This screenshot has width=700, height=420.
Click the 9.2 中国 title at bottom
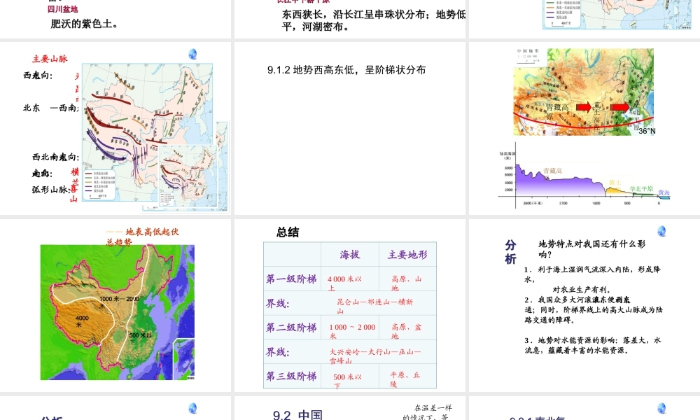tap(297, 414)
